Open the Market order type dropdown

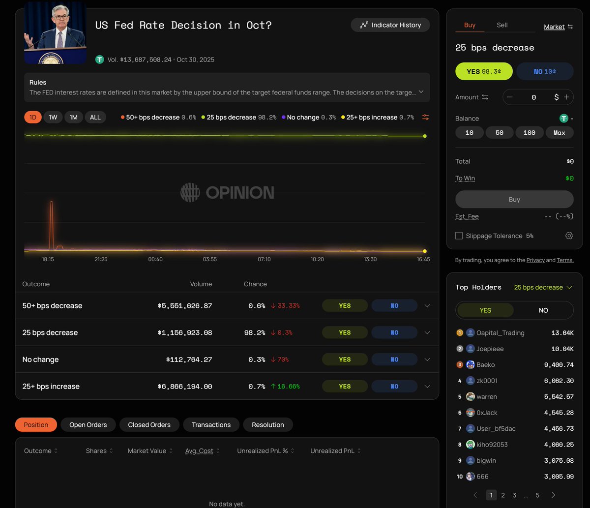(x=558, y=27)
